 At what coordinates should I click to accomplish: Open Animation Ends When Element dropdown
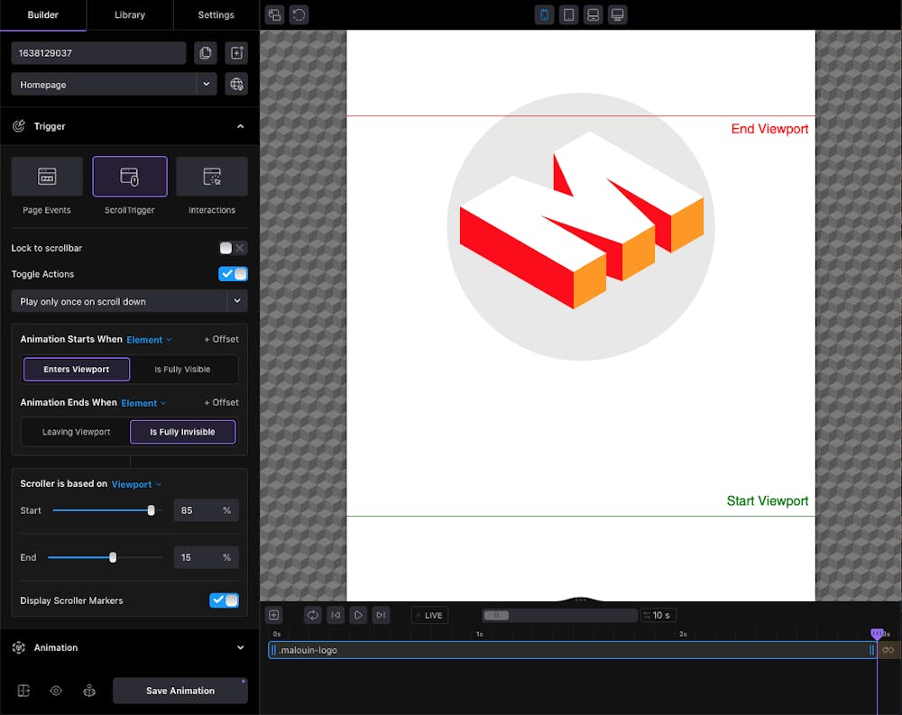coord(143,403)
